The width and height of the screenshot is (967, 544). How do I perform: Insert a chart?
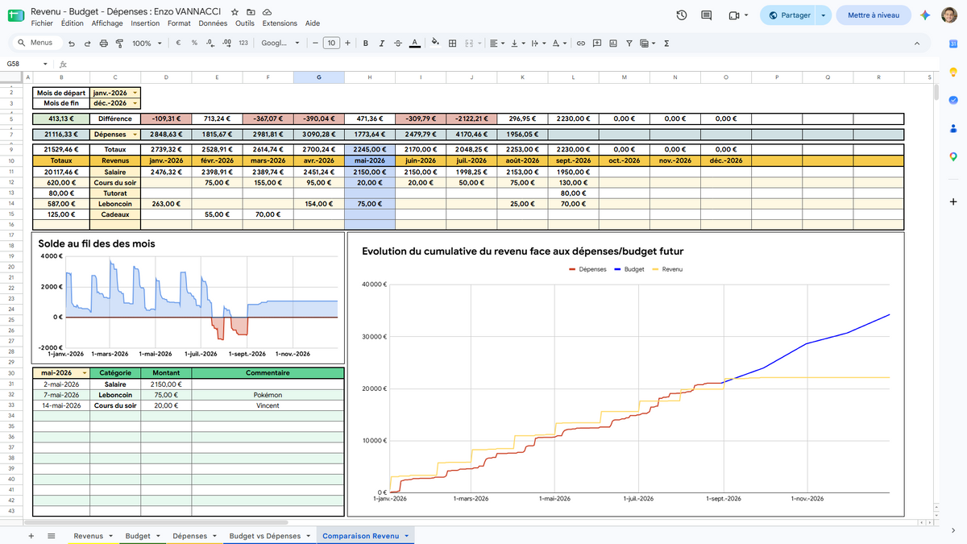coord(613,44)
